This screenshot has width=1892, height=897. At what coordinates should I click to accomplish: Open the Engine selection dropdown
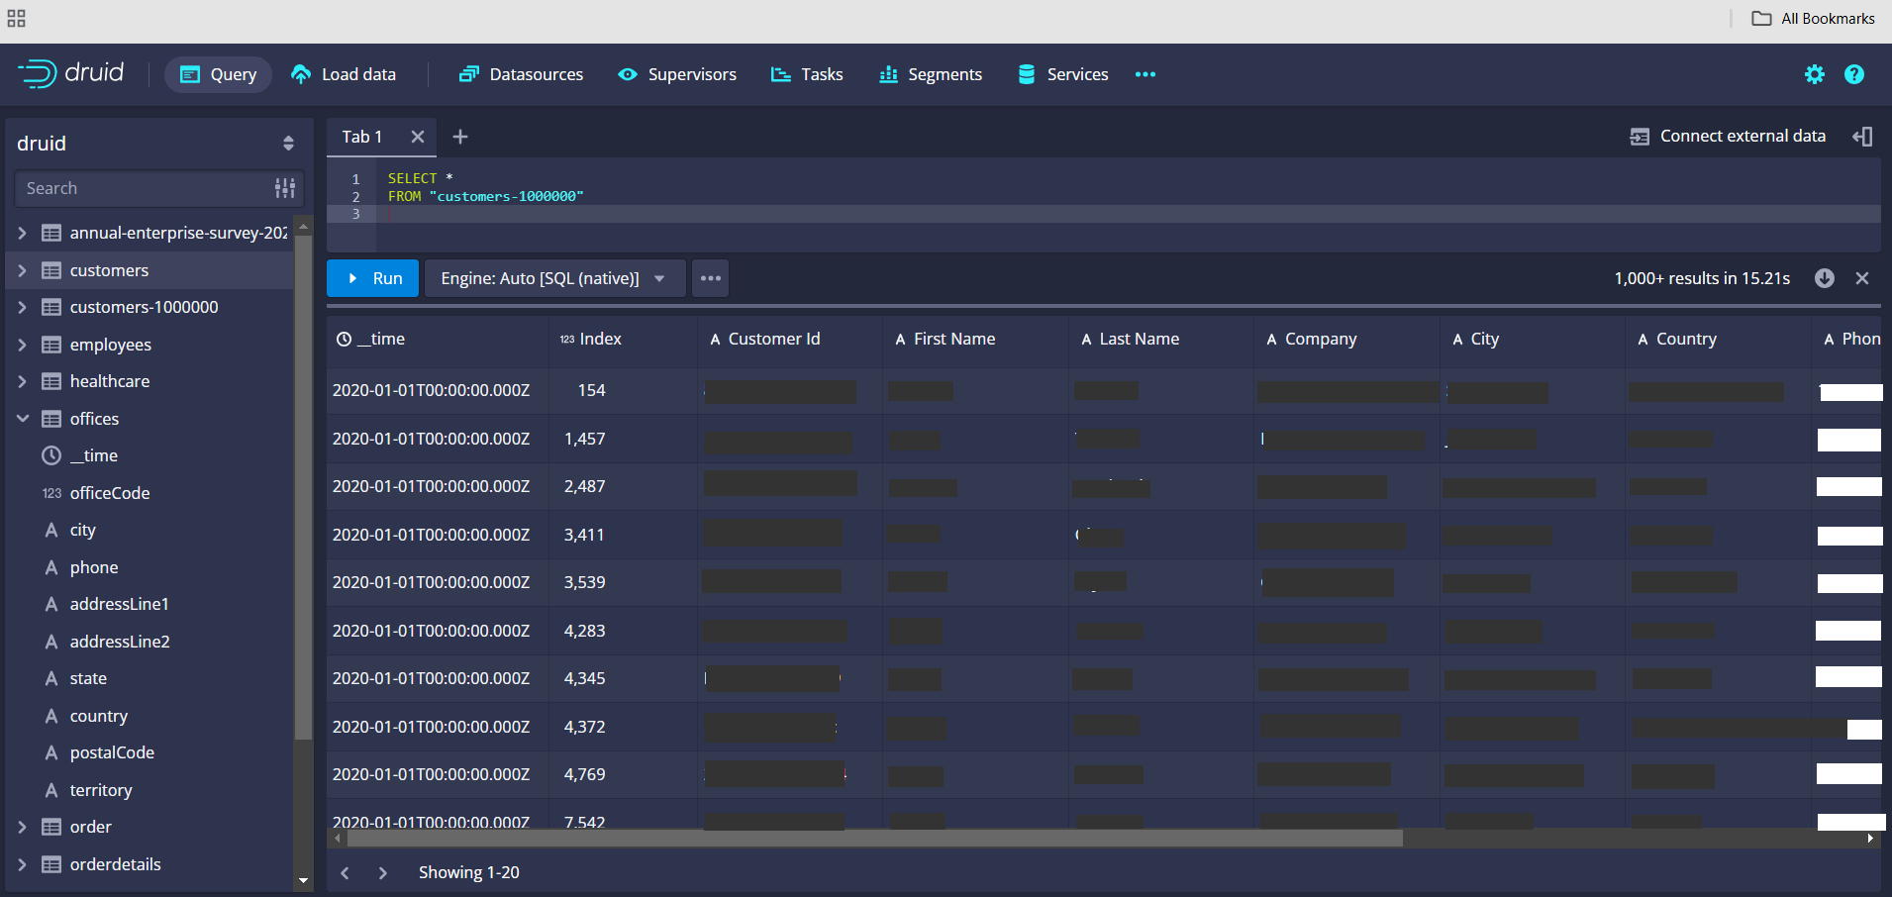553,278
